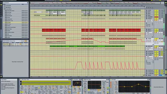The height and width of the screenshot is (94, 167).
Task: Open the STABS track Auto Filter device chooser
Action: (x=150, y=40)
